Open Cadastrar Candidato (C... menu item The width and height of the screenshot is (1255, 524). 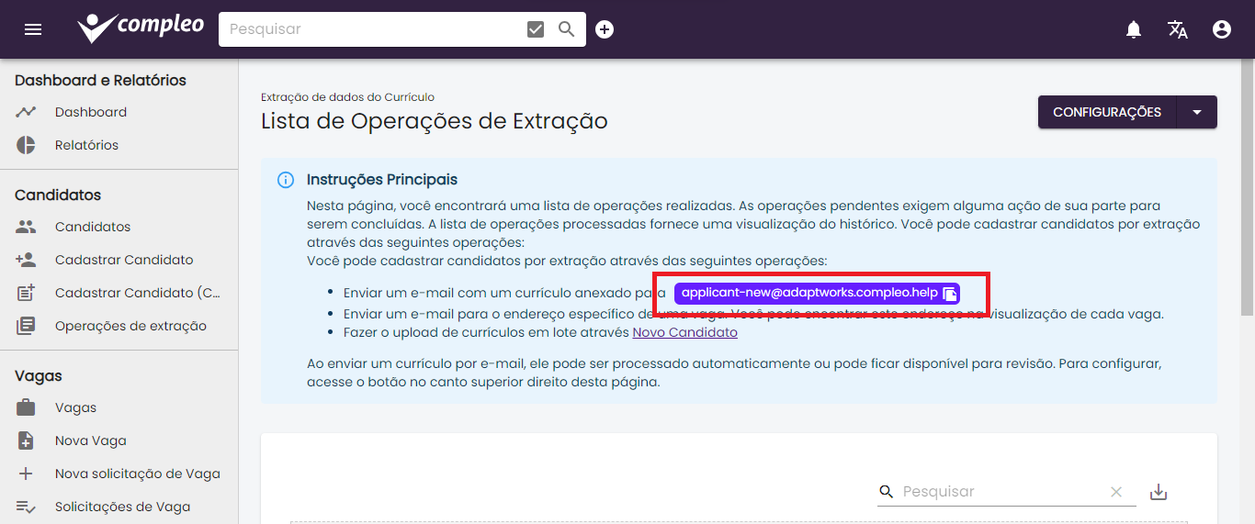[x=138, y=293]
